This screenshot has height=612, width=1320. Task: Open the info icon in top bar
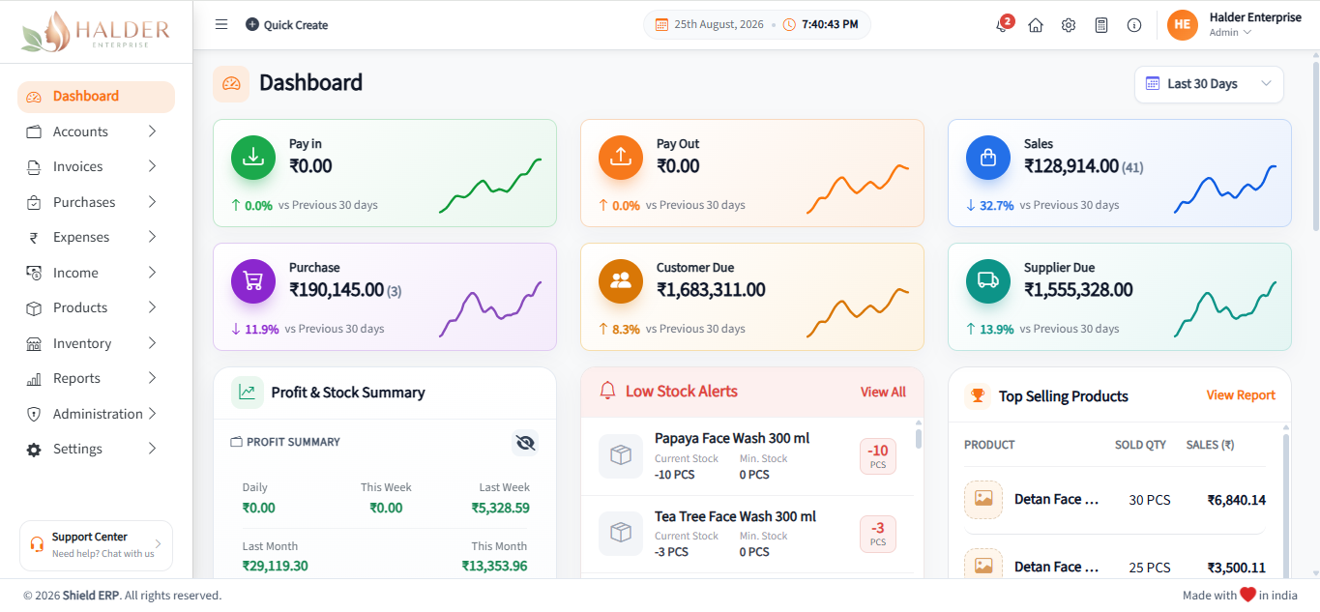[1134, 25]
